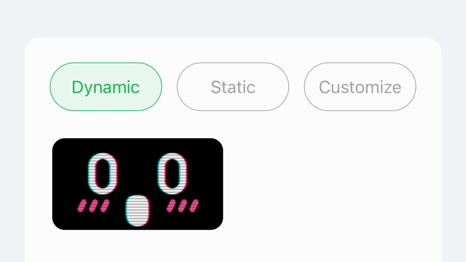
Task: Select the Customize tab
Action: click(x=360, y=87)
